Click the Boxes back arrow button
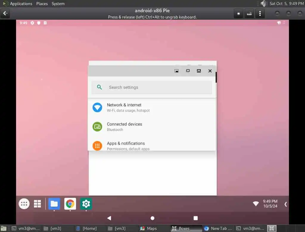The height and width of the screenshot is (232, 305). [x=5, y=13]
